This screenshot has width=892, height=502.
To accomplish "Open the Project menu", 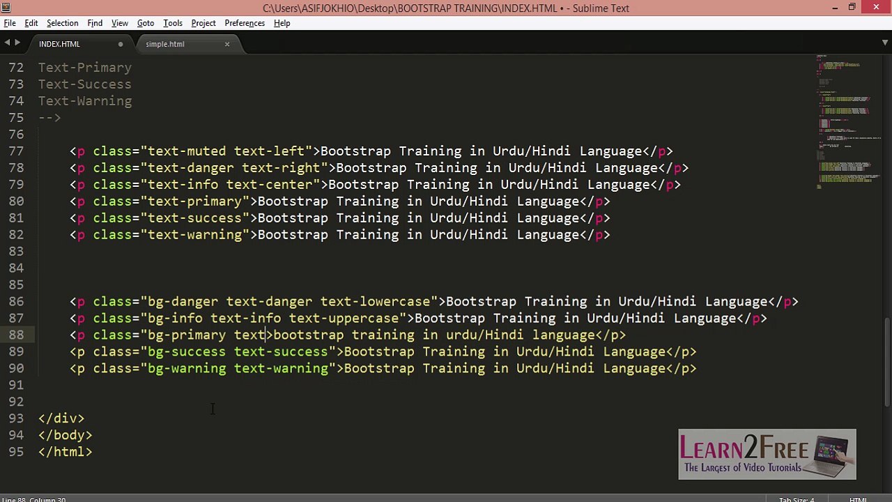I will 203,23.
